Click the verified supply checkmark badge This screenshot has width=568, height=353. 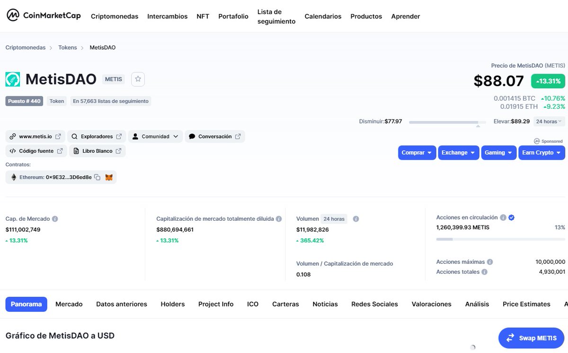511,217
